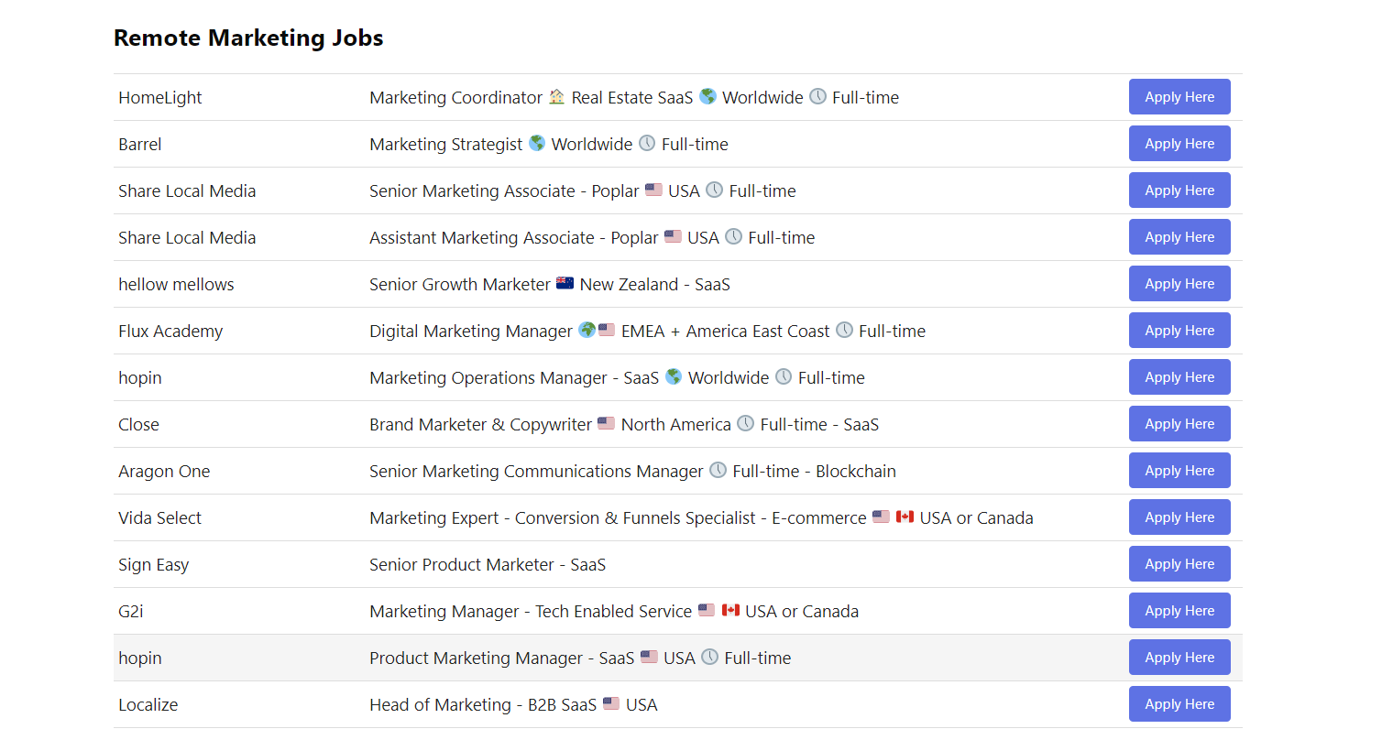This screenshot has height=729, width=1393.
Task: Click the globe icon in Barrel row
Action: tap(537, 143)
